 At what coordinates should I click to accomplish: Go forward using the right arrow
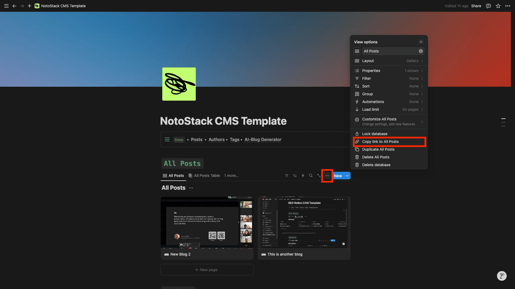coord(22,6)
